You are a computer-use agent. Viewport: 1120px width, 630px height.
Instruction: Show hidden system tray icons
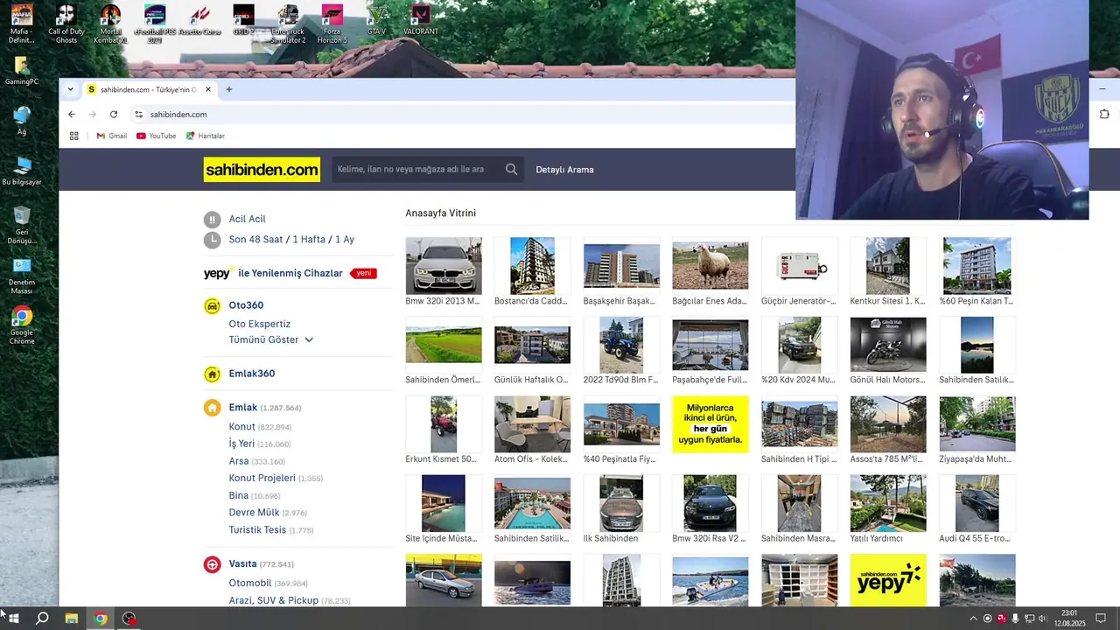point(973,619)
